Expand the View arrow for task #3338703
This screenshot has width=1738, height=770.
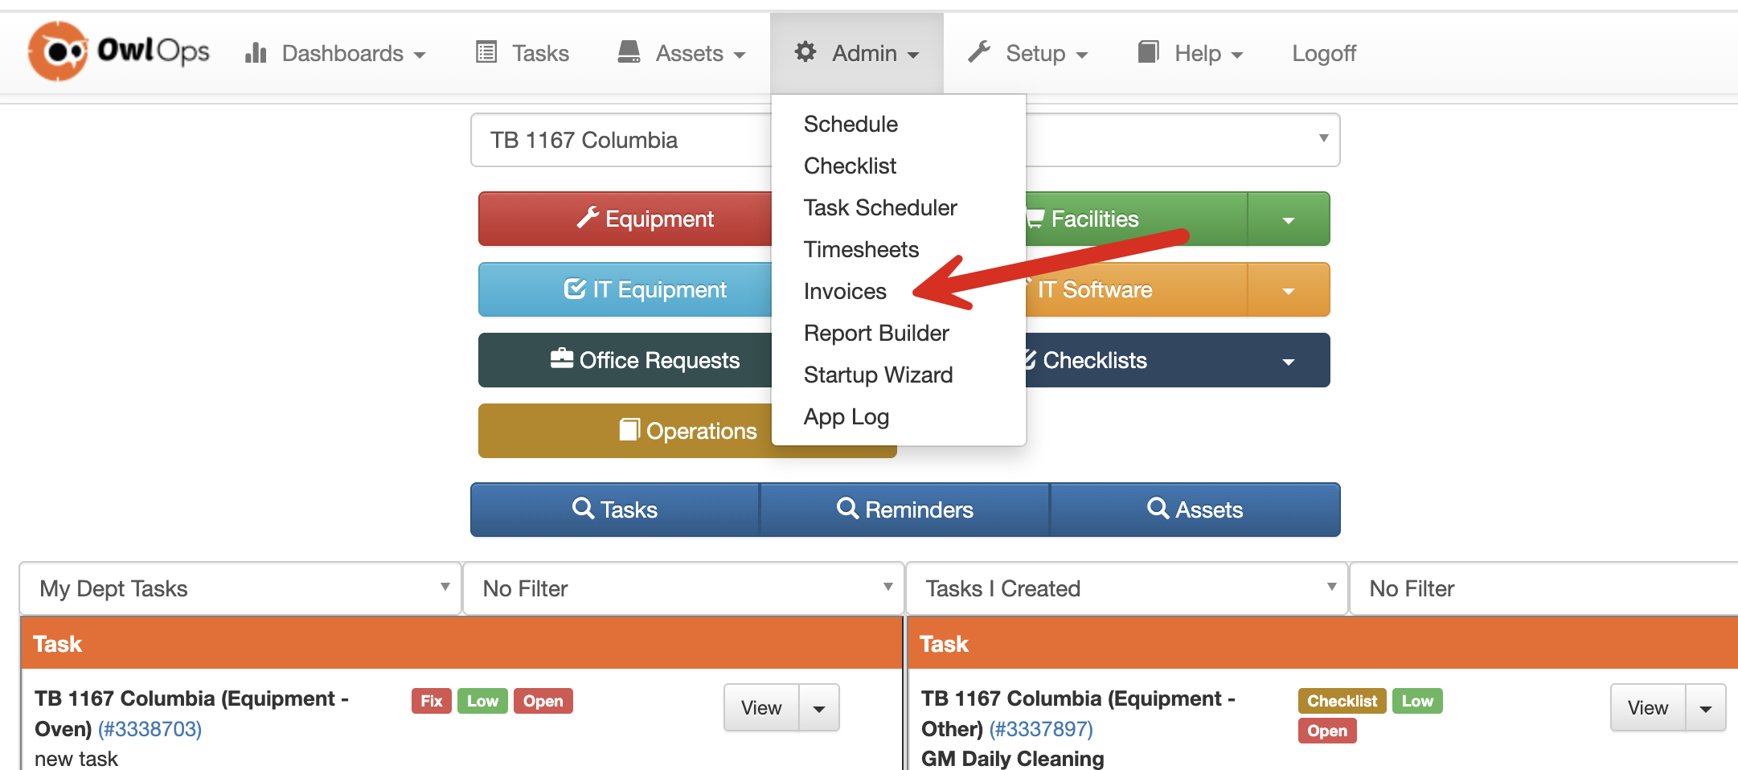click(819, 708)
